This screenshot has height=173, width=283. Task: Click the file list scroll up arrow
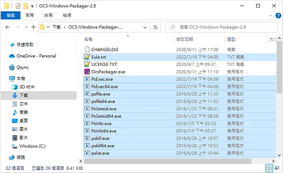click(x=279, y=38)
